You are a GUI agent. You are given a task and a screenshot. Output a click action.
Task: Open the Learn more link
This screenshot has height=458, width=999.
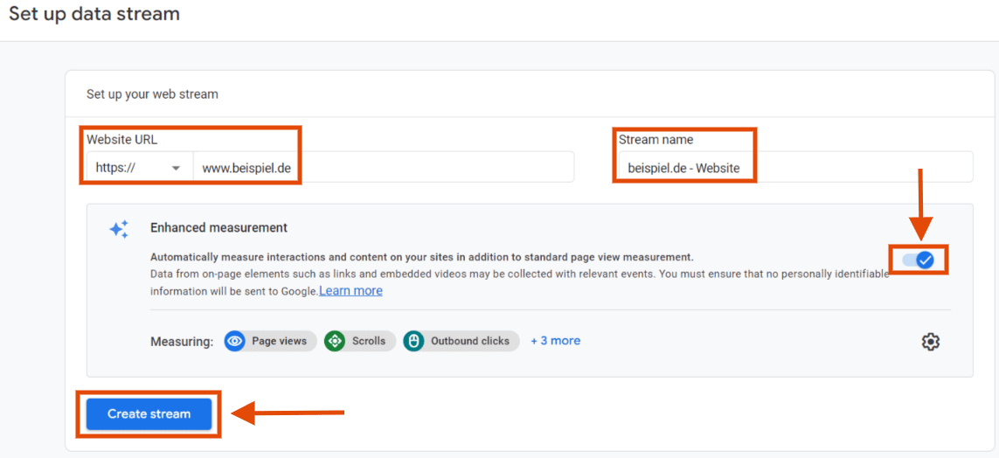point(351,291)
